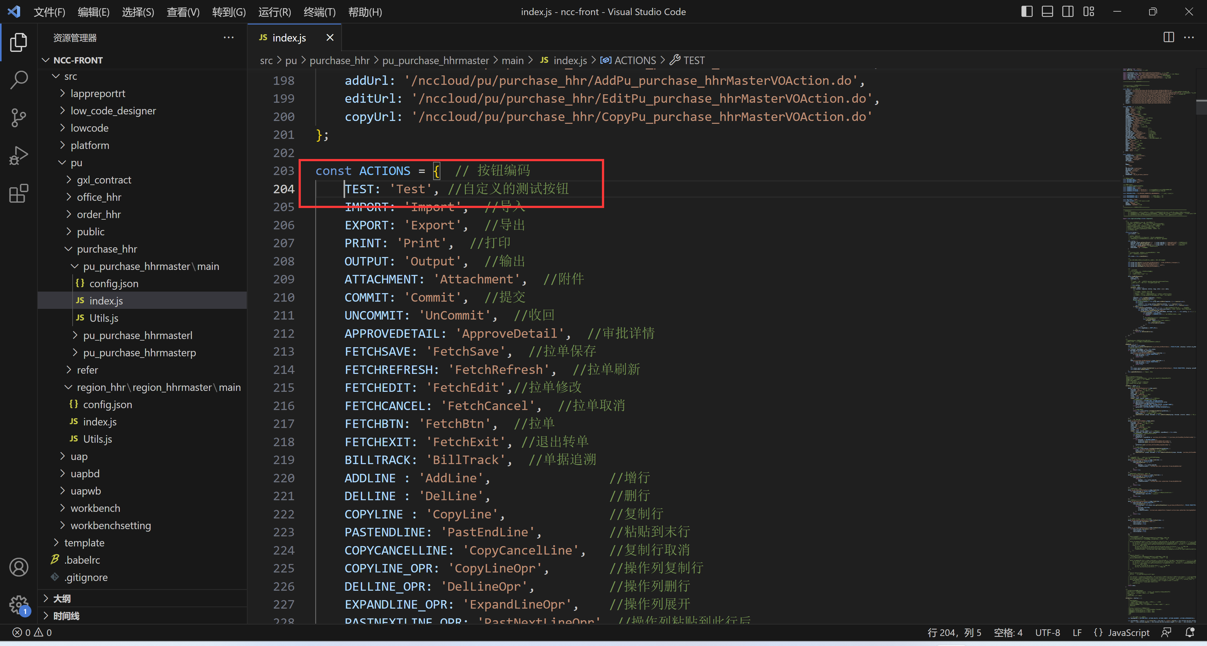This screenshot has width=1207, height=646.
Task: Toggle the bottom panel layout button
Action: click(x=1047, y=12)
